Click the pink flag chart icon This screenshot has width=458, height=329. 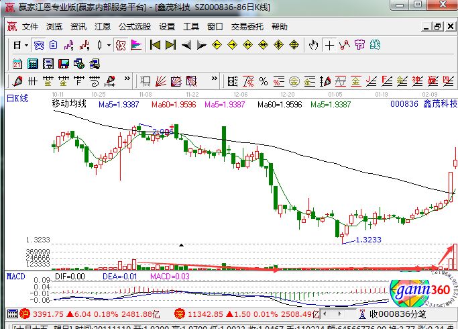(136, 45)
